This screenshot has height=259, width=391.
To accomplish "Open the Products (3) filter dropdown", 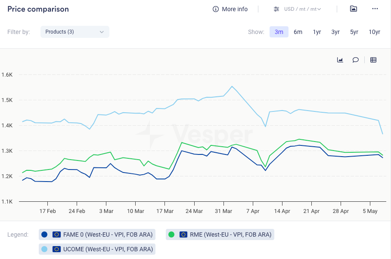I will click(x=74, y=32).
